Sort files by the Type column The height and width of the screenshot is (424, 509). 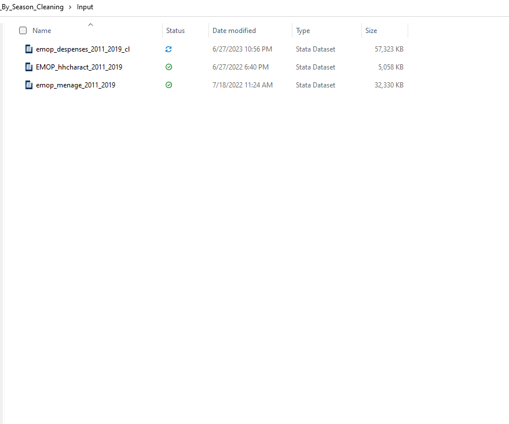click(303, 31)
